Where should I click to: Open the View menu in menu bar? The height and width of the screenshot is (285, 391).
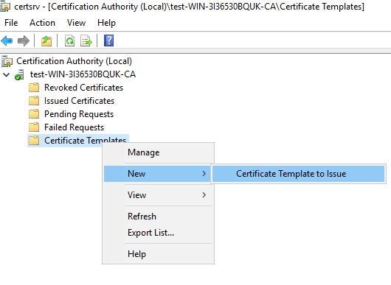[x=76, y=23]
